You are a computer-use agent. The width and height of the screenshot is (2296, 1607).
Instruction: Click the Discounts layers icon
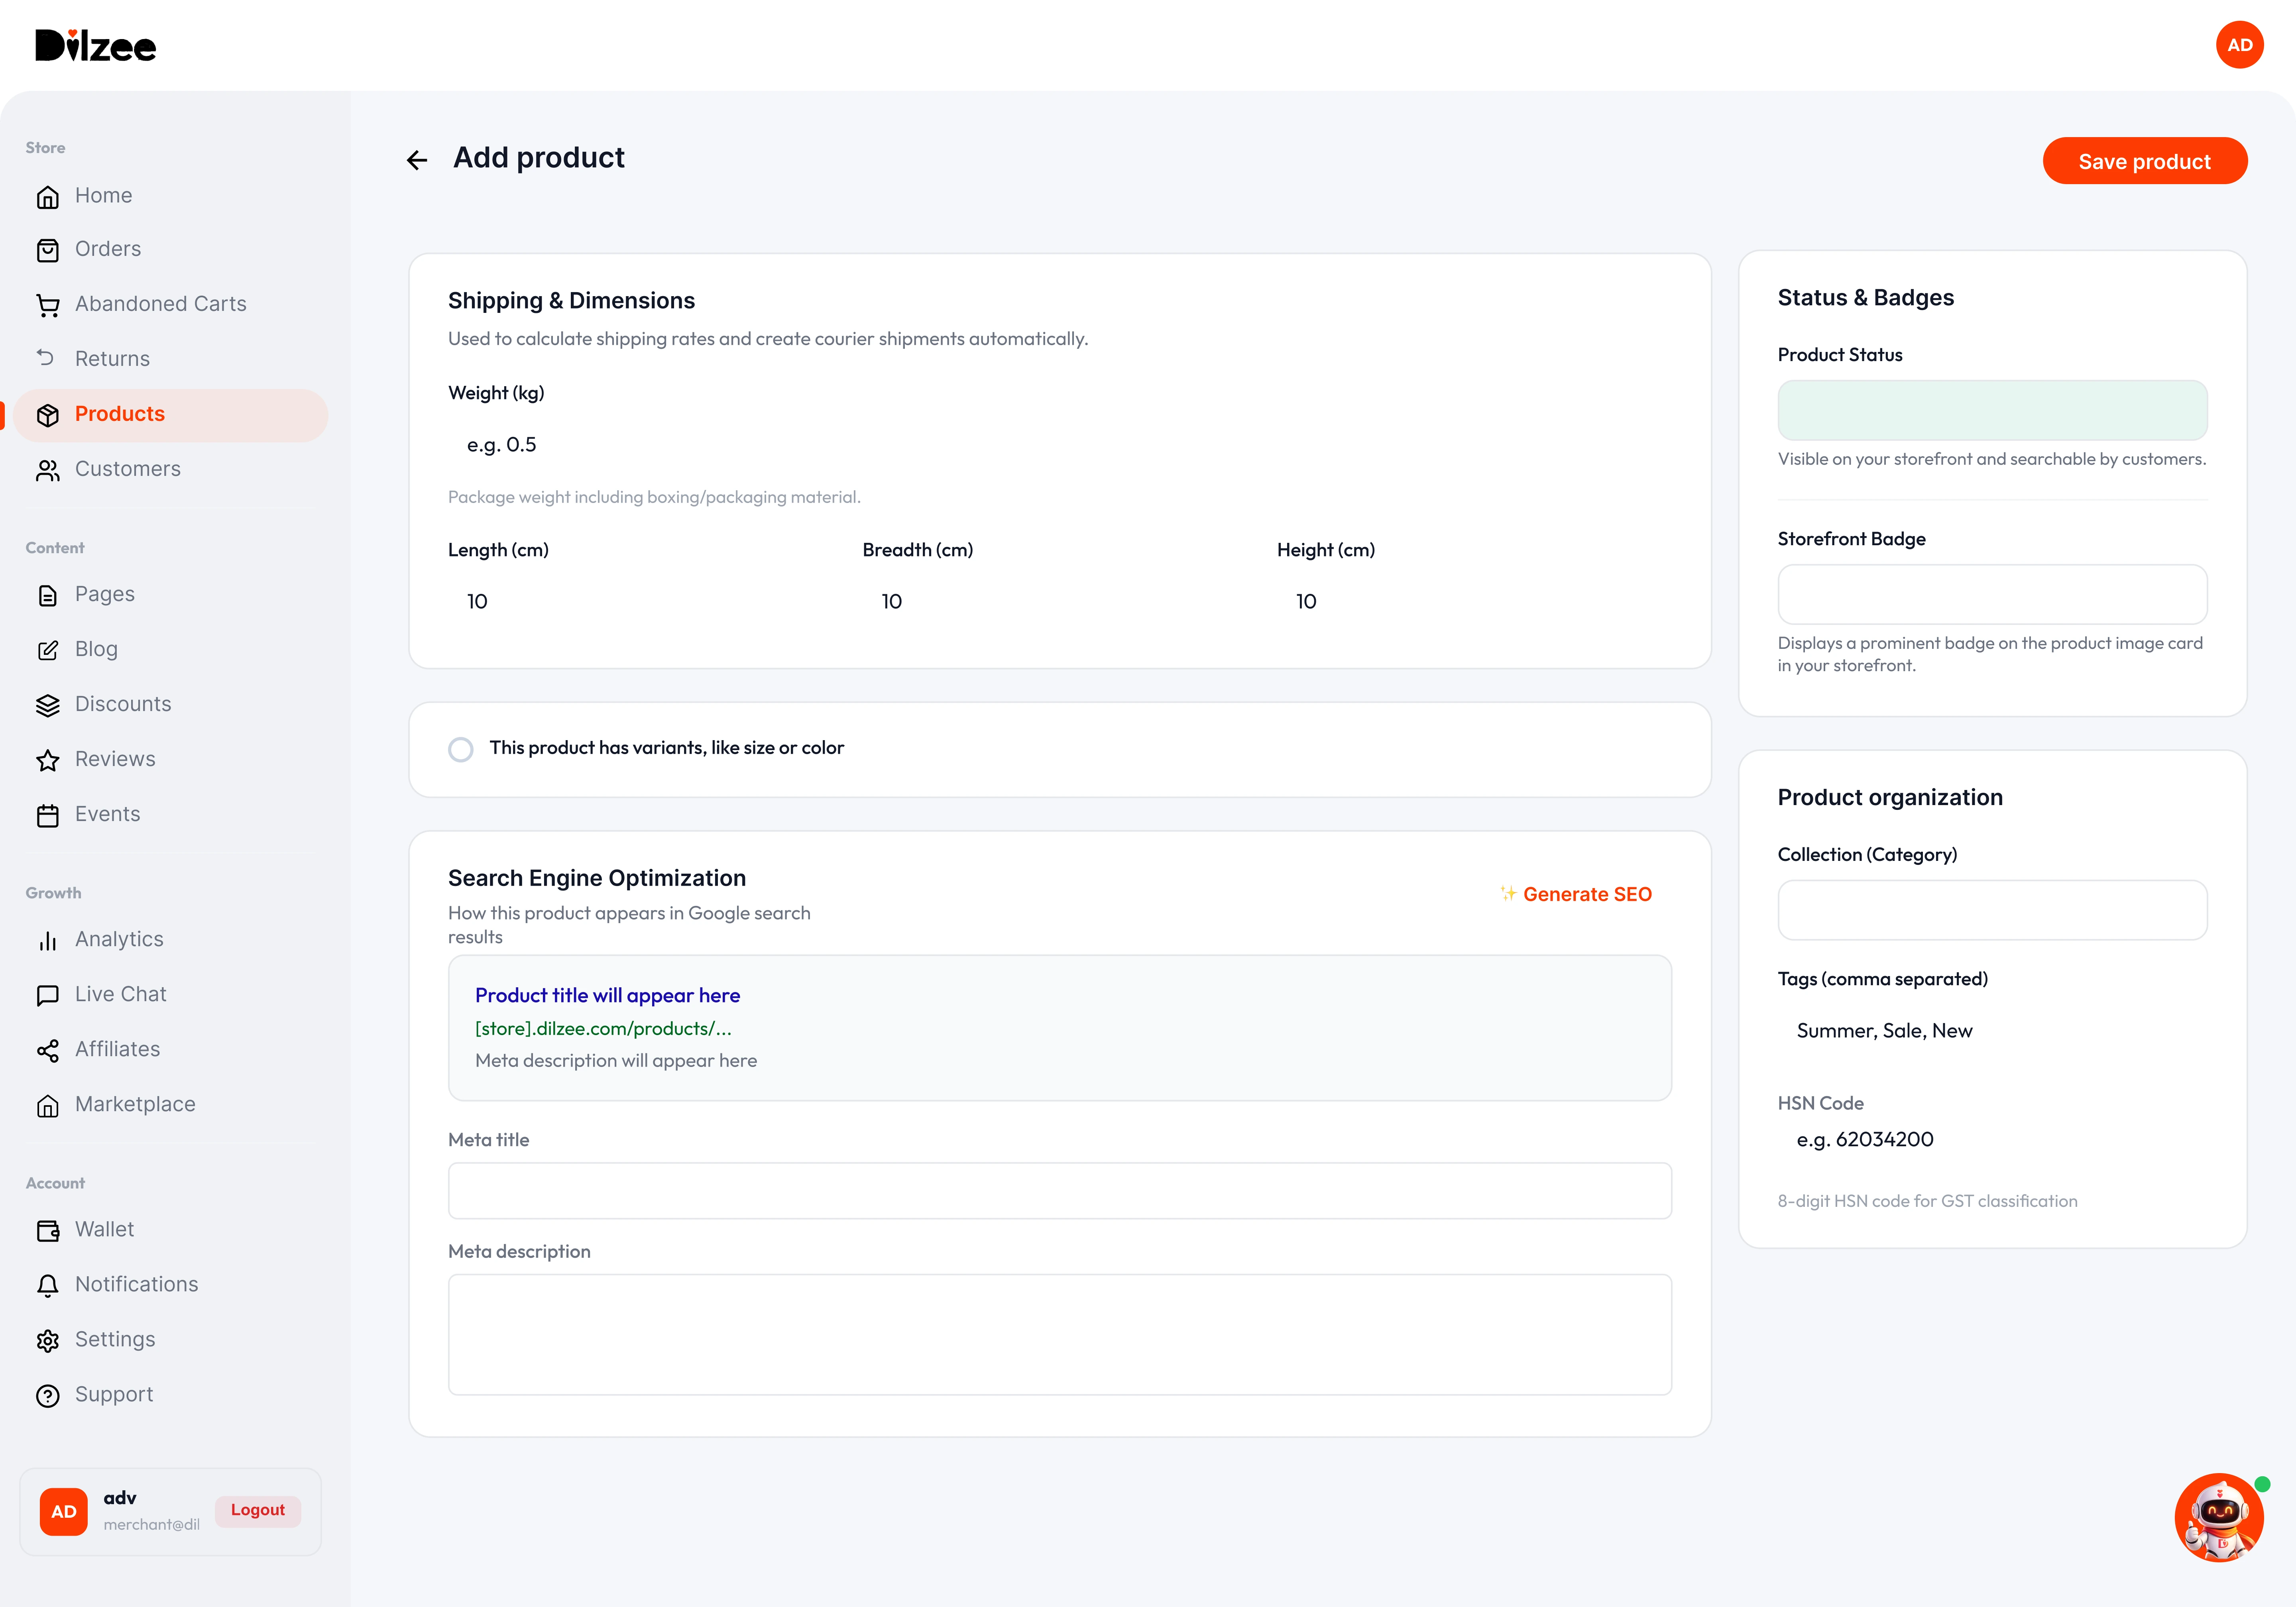[47, 705]
